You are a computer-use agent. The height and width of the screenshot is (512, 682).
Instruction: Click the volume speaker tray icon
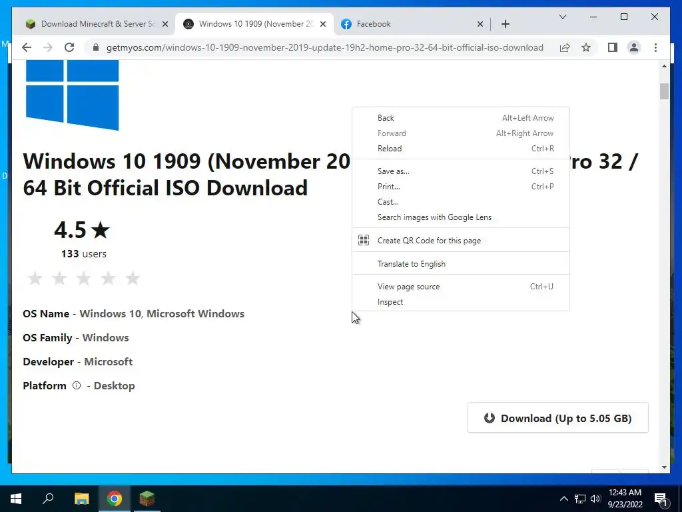tap(595, 499)
